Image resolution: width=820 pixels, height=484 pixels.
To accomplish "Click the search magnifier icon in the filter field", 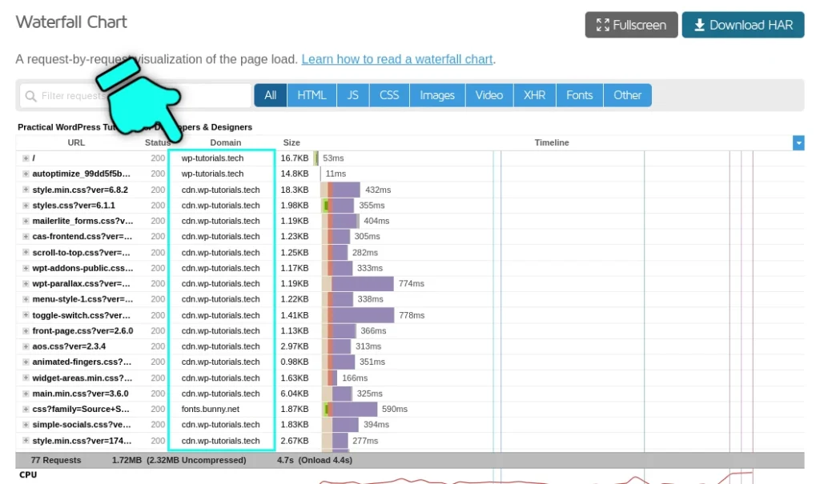I will (x=29, y=95).
